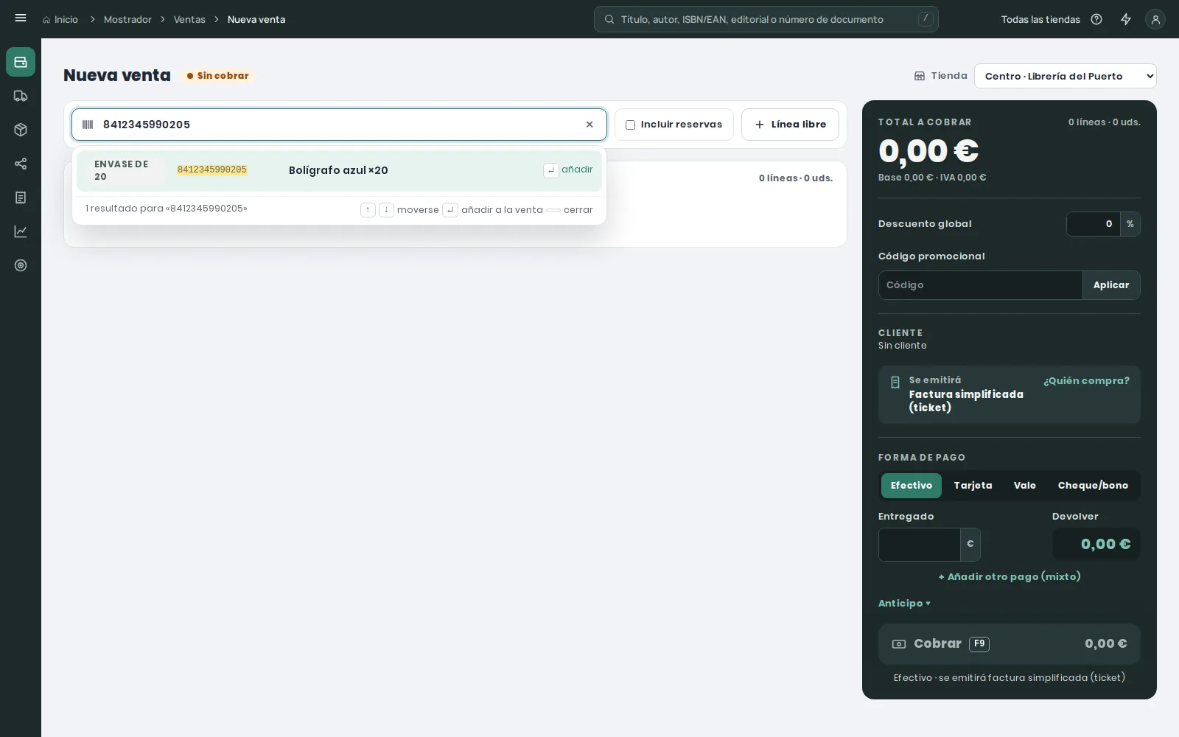Viewport: 1179px width, 737px height.
Task: Go to Ventas breadcrumb
Action: pyautogui.click(x=189, y=20)
